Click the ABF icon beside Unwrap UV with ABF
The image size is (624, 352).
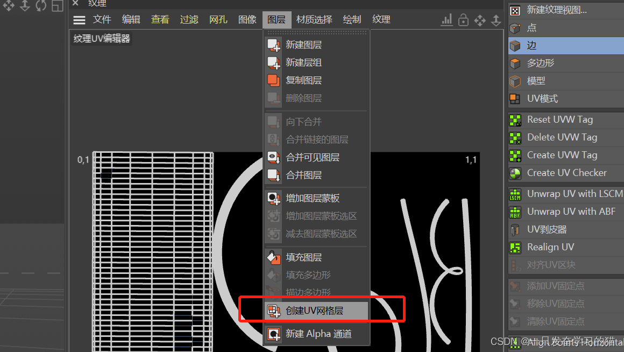pos(515,212)
